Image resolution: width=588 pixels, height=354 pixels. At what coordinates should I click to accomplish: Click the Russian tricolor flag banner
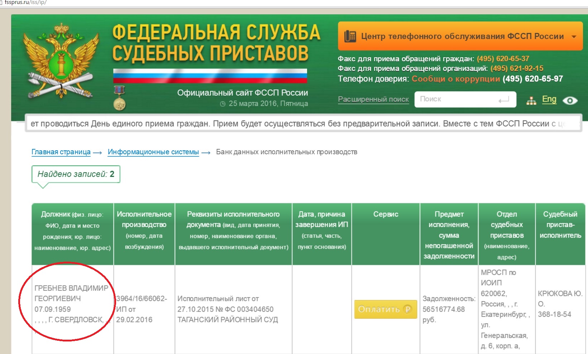coord(210,76)
